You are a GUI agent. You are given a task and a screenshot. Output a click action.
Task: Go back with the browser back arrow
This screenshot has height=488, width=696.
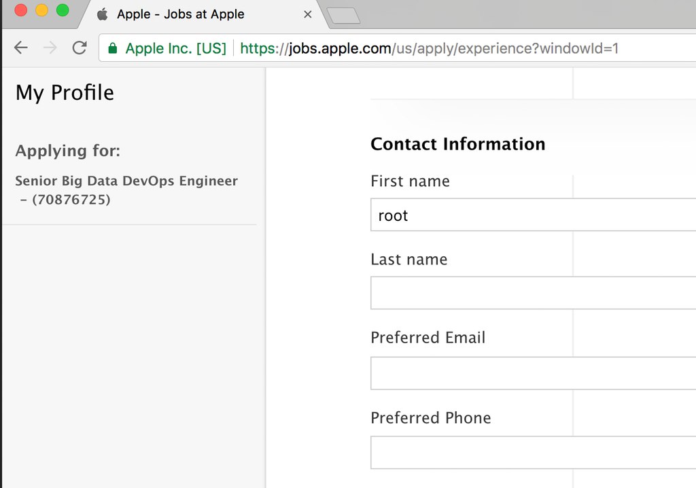pyautogui.click(x=21, y=48)
